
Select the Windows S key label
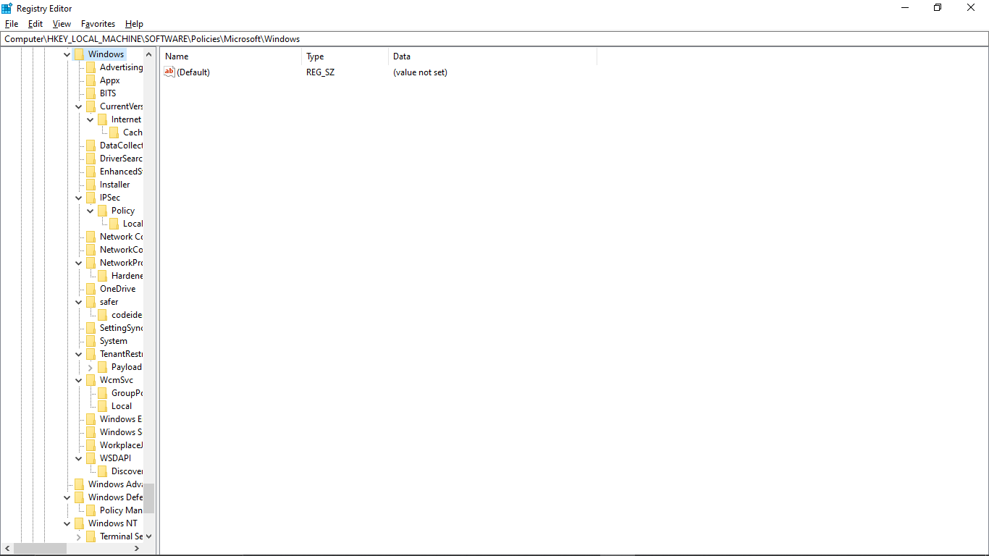tap(121, 432)
